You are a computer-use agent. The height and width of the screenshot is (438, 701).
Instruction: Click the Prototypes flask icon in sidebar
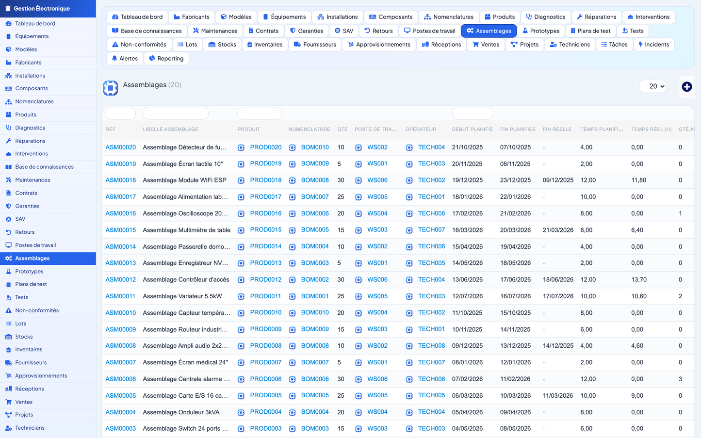[x=8, y=272]
